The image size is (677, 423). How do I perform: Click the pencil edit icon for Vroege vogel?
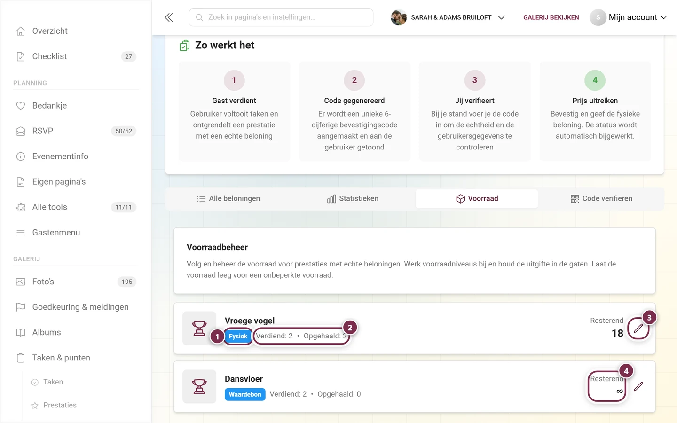click(x=638, y=329)
